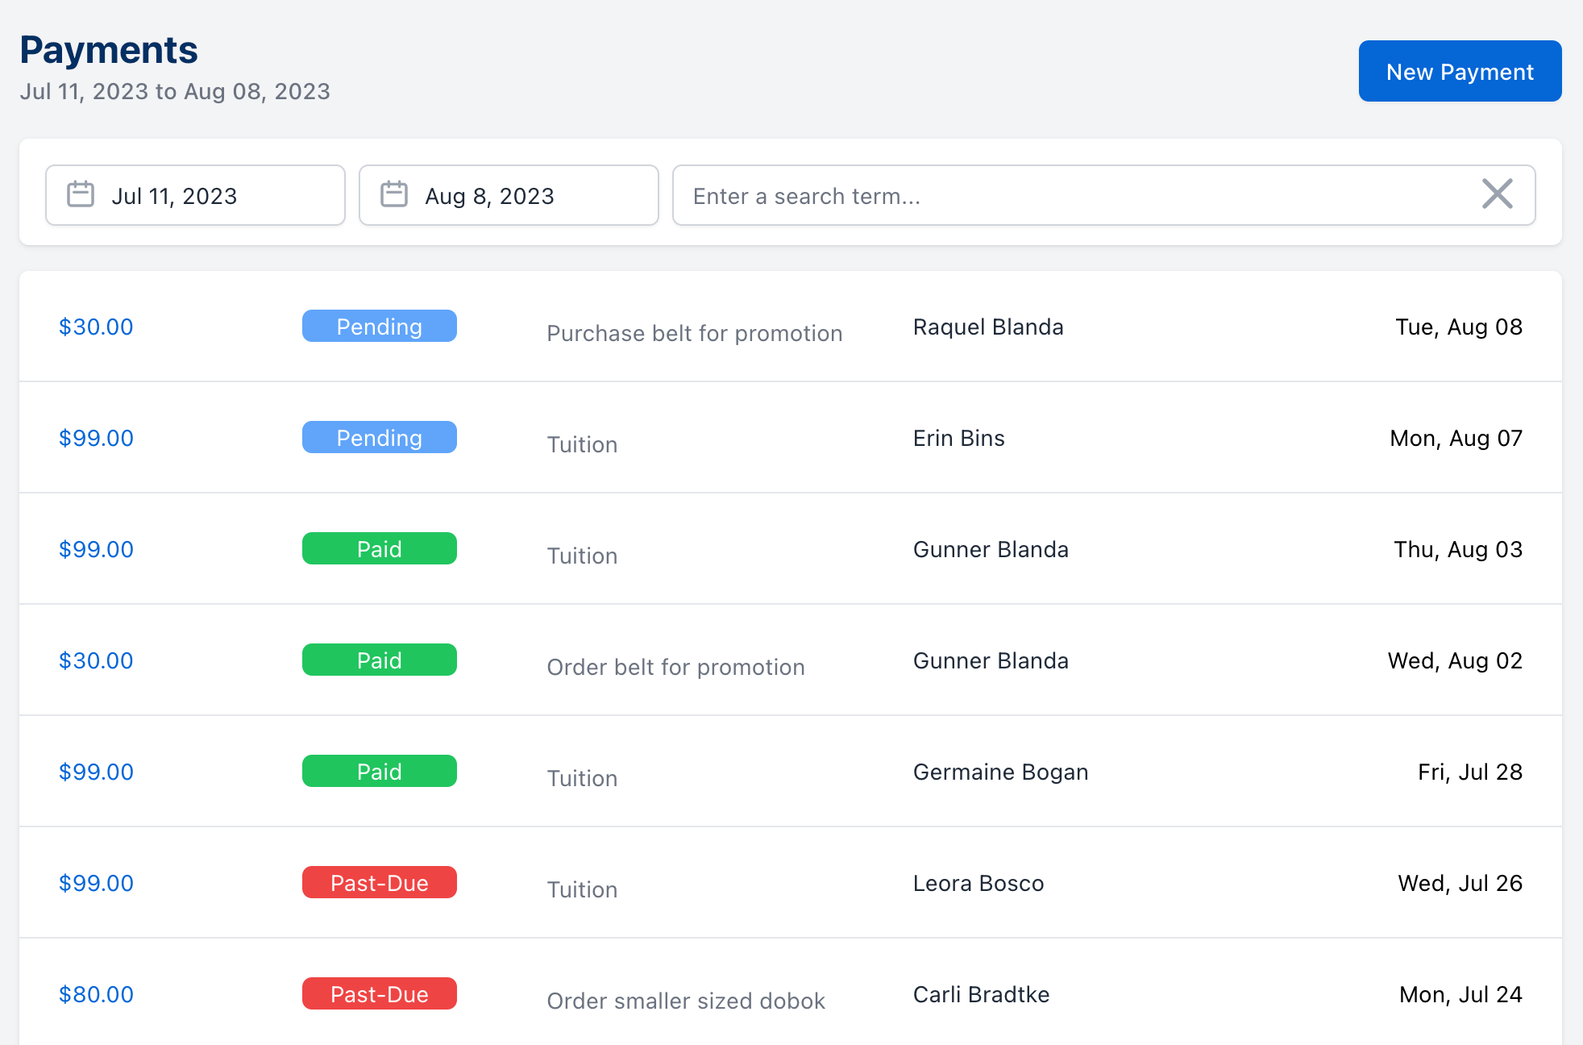This screenshot has height=1045, width=1583.
Task: Click the Past-Due badge on Leora Bosco's row
Action: pos(380,882)
